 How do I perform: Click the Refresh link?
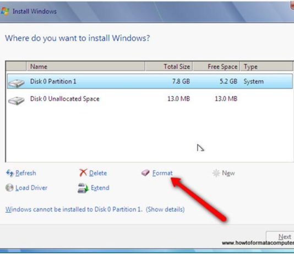coord(26,173)
